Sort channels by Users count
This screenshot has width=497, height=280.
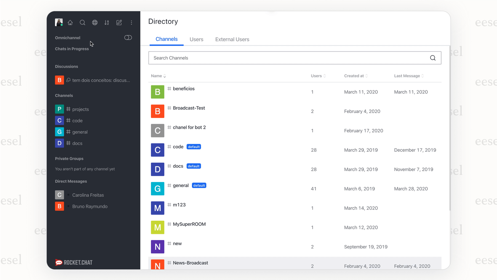click(318, 76)
